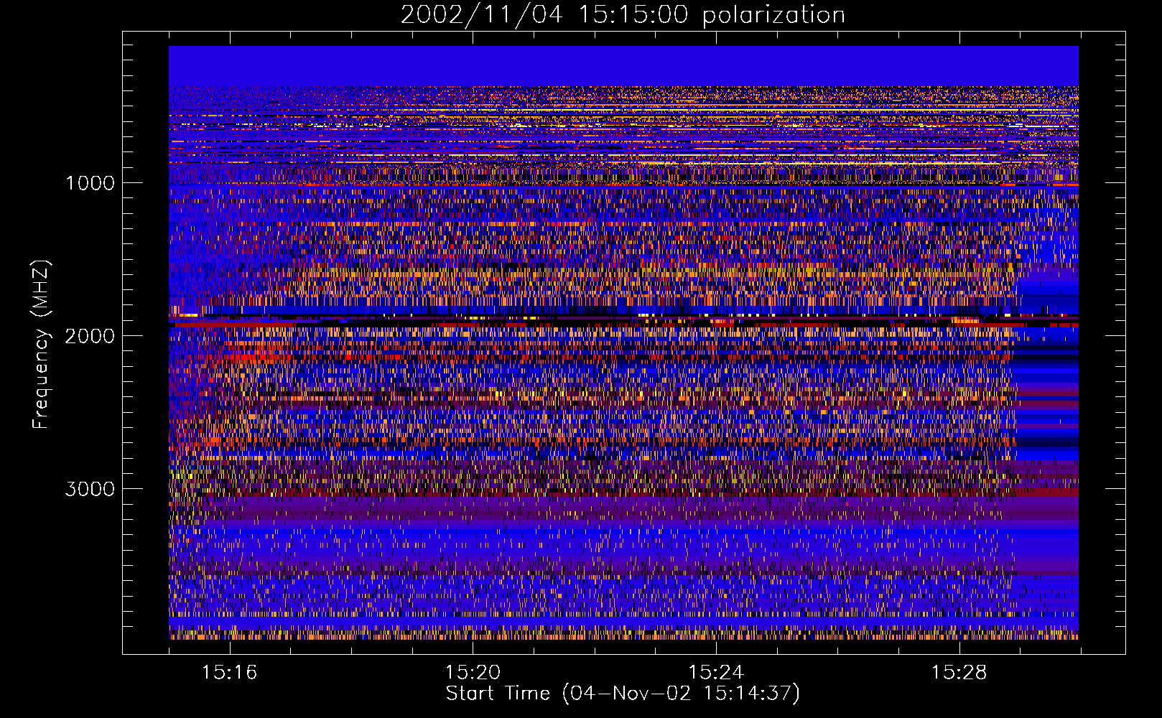Click the 15:24 time tick label
The height and width of the screenshot is (718, 1162).
click(716, 673)
